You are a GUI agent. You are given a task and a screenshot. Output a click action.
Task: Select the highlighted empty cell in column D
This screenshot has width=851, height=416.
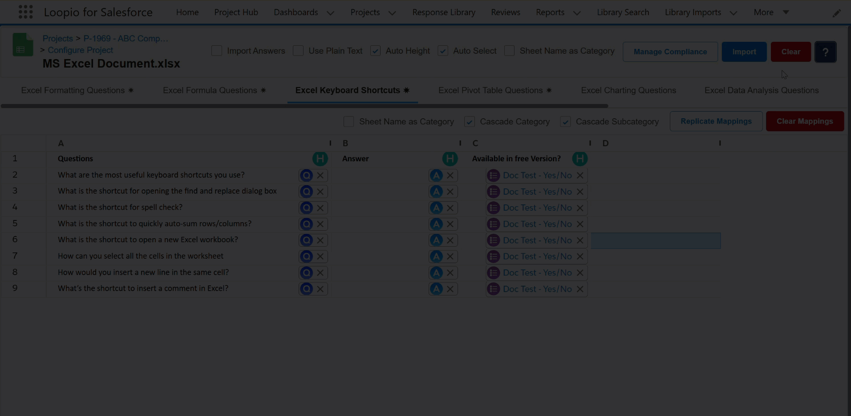(656, 240)
